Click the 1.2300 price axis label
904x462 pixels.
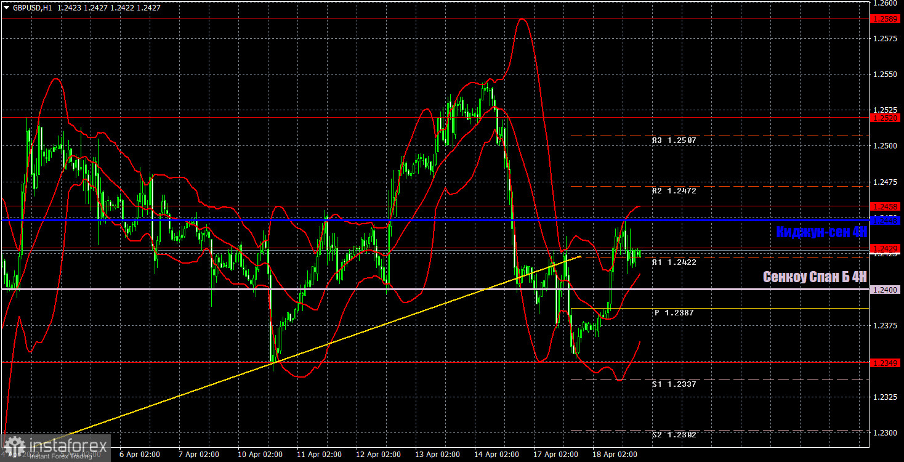(886, 433)
